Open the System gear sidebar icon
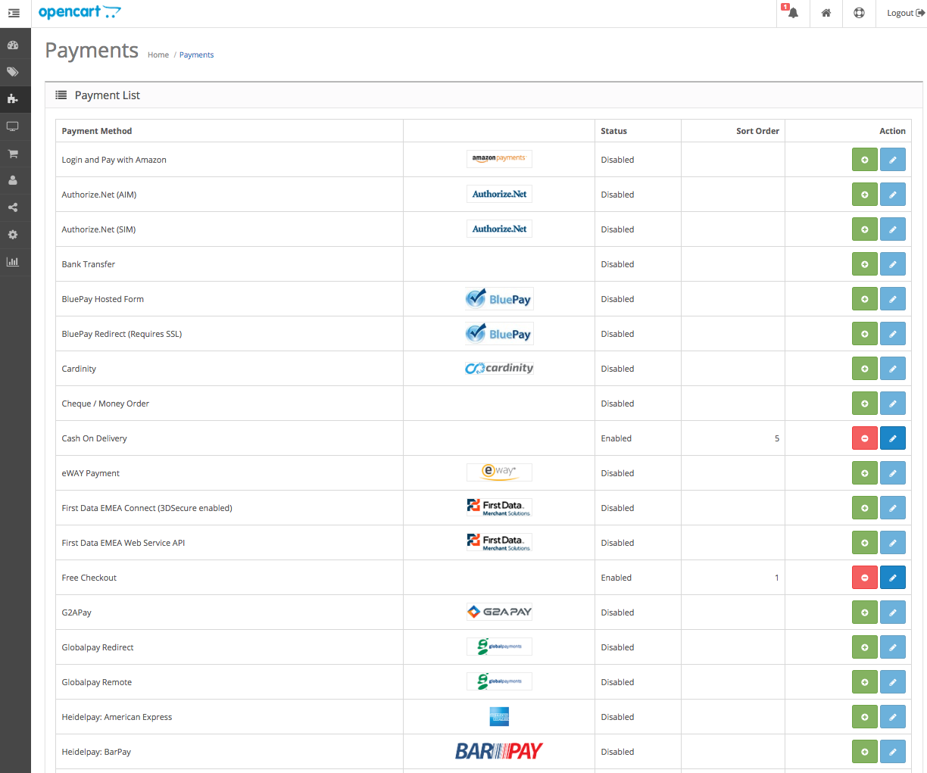The width and height of the screenshot is (927, 773). pos(13,235)
